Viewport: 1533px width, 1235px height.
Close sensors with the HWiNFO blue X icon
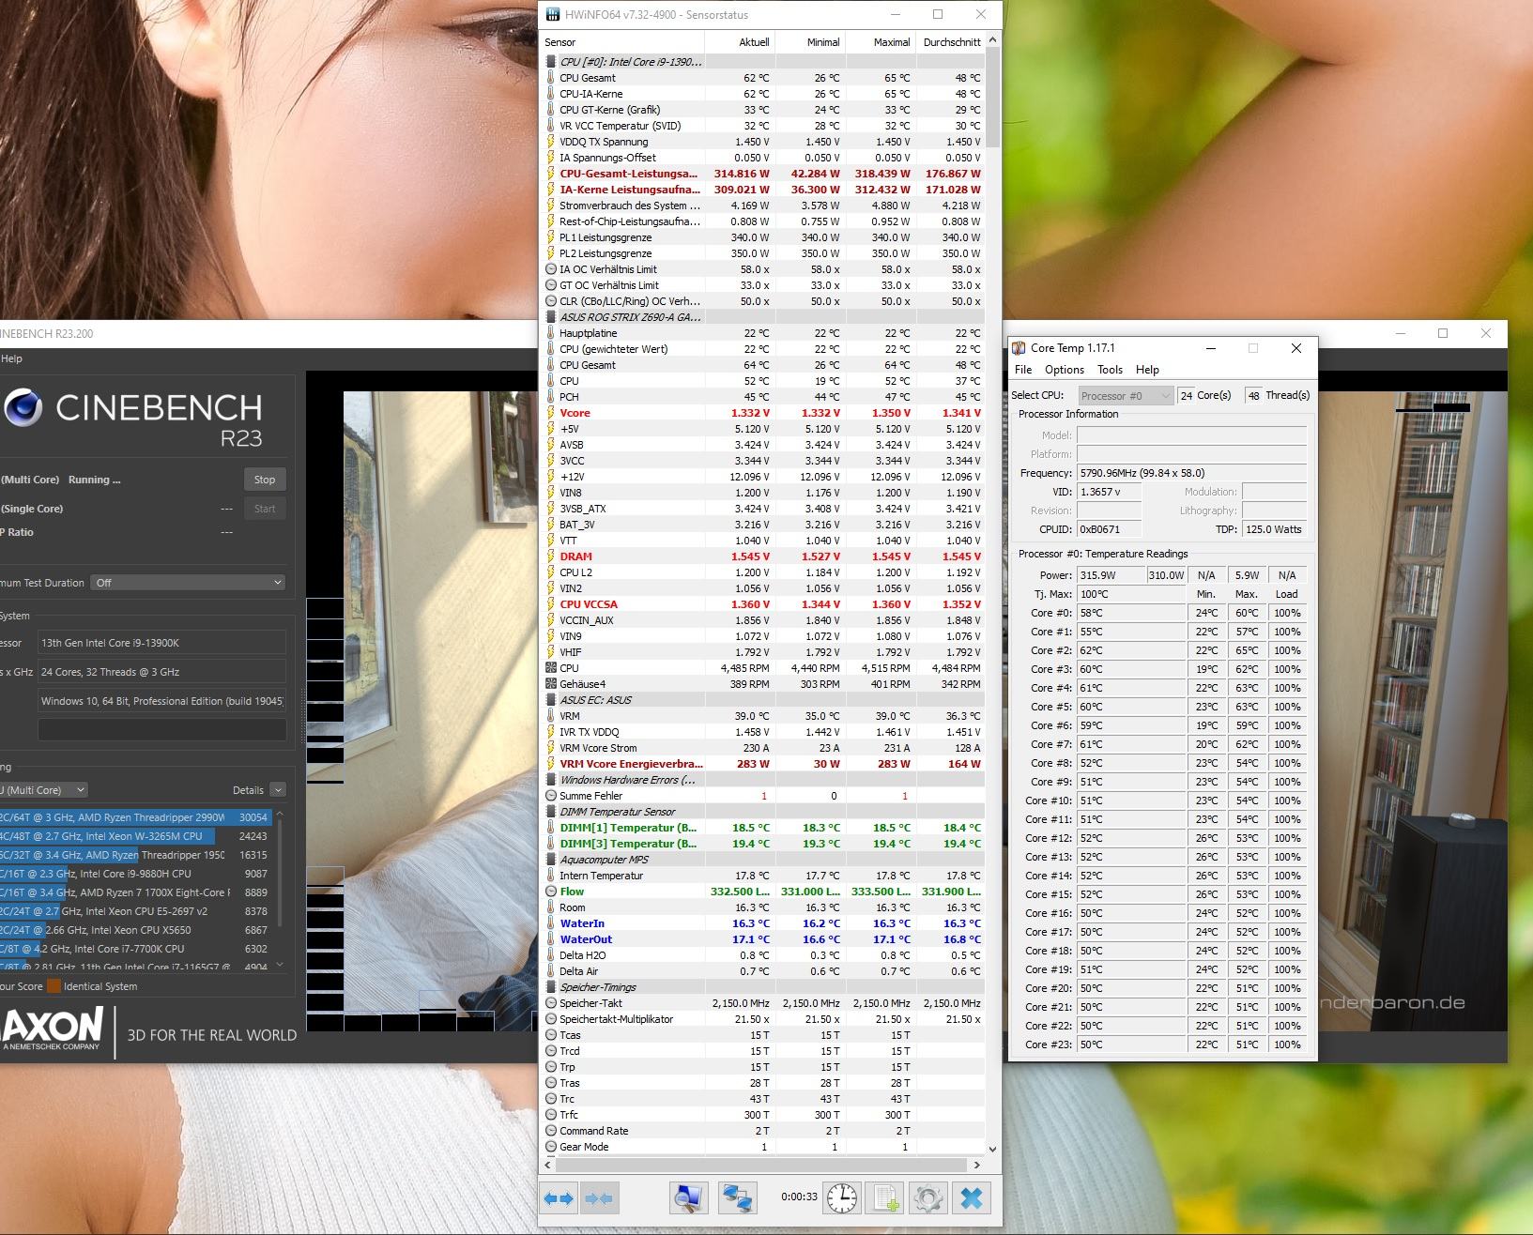[x=972, y=1197]
